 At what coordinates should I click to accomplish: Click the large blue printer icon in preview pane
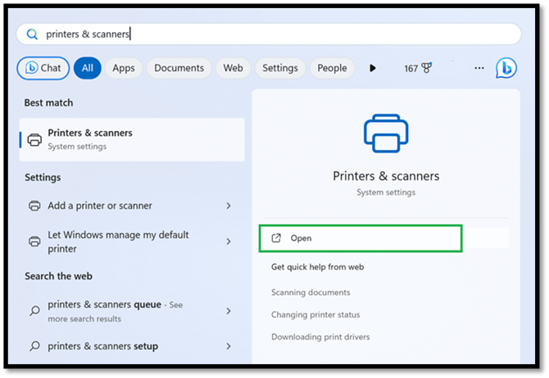[x=386, y=134]
